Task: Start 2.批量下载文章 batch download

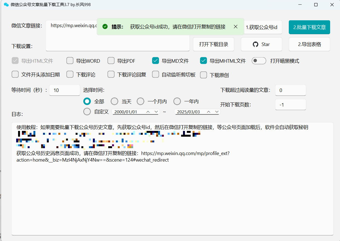Action: (x=309, y=27)
